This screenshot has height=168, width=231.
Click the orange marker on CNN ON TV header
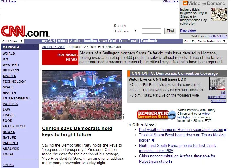(128, 73)
